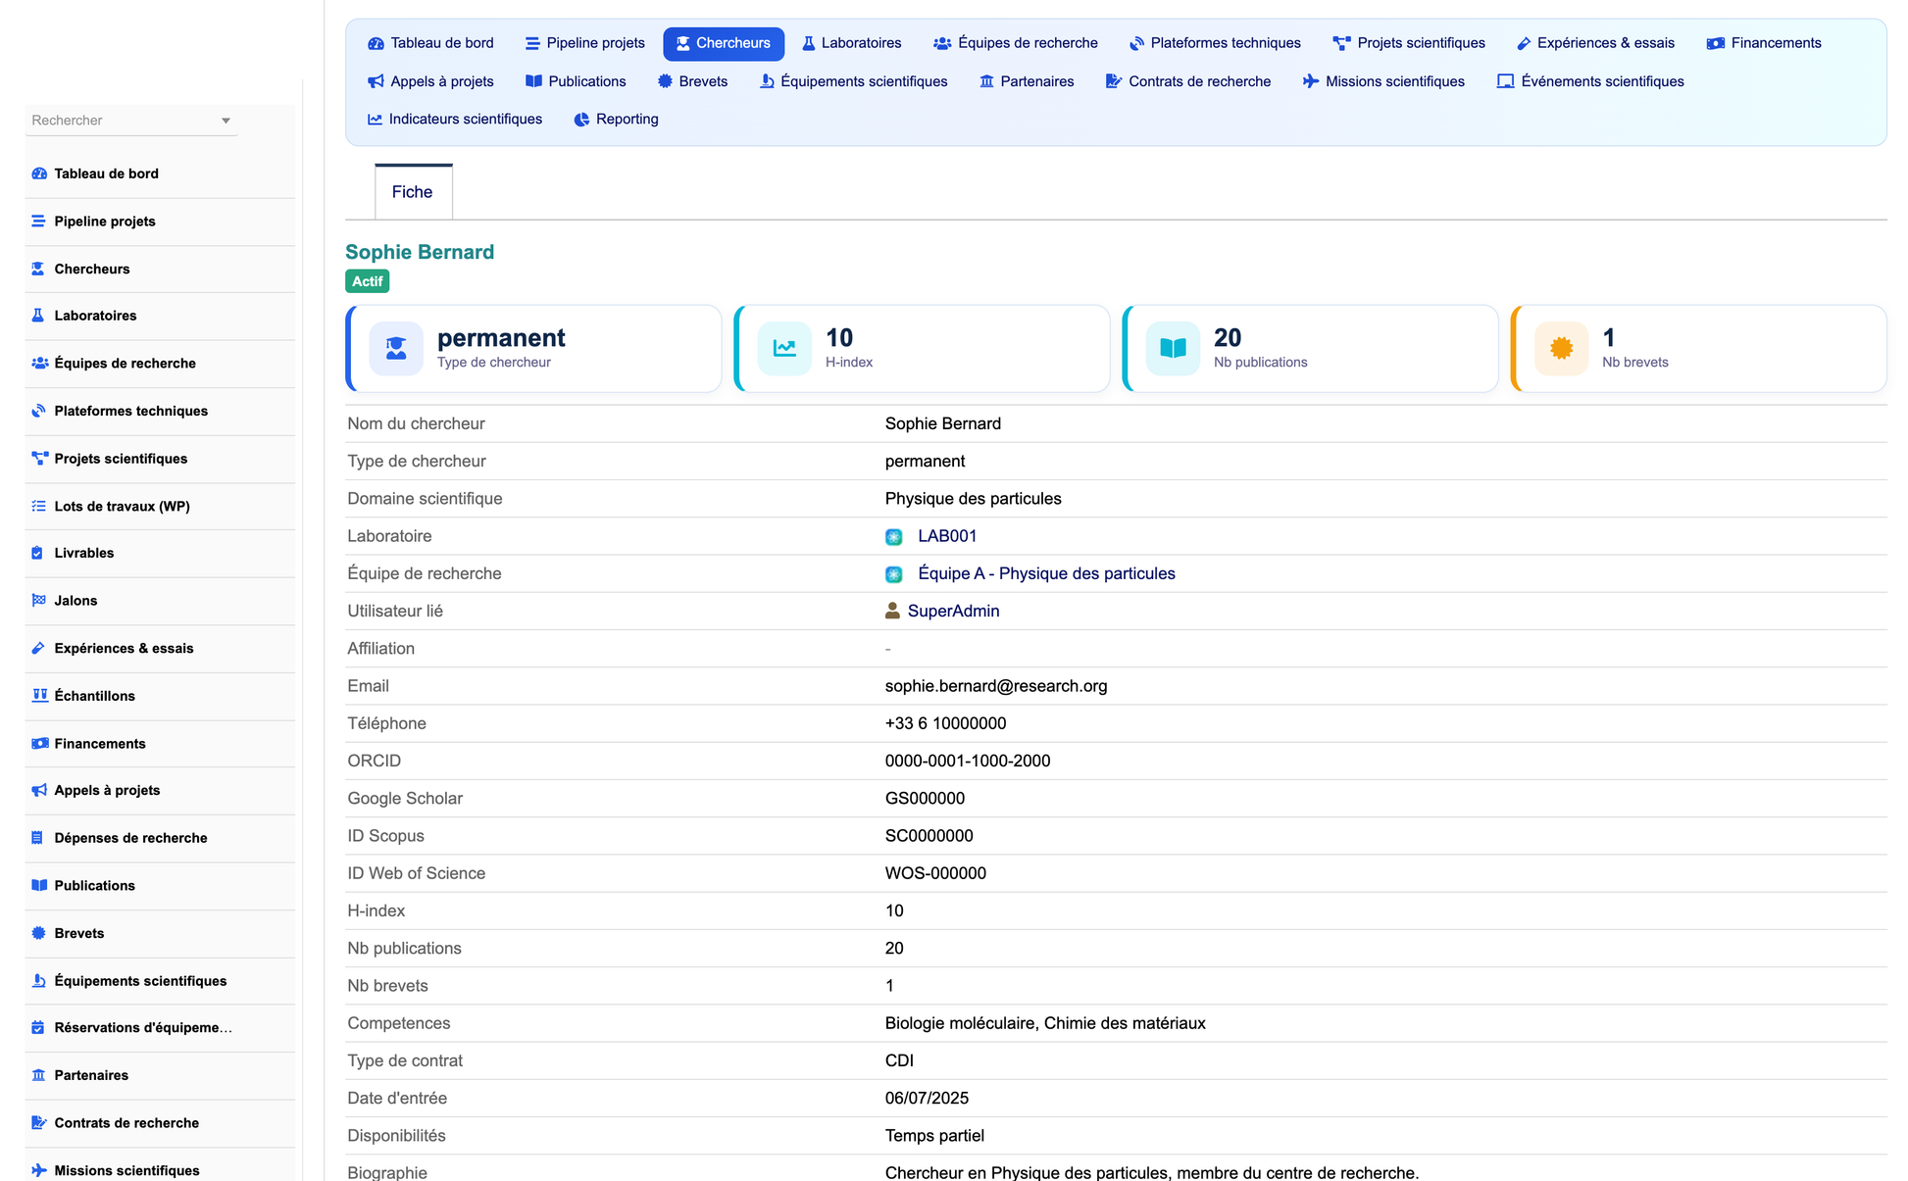Viewport: 1908px width, 1181px height.
Task: Open Événements scientifiques in top menu
Action: click(x=1590, y=81)
